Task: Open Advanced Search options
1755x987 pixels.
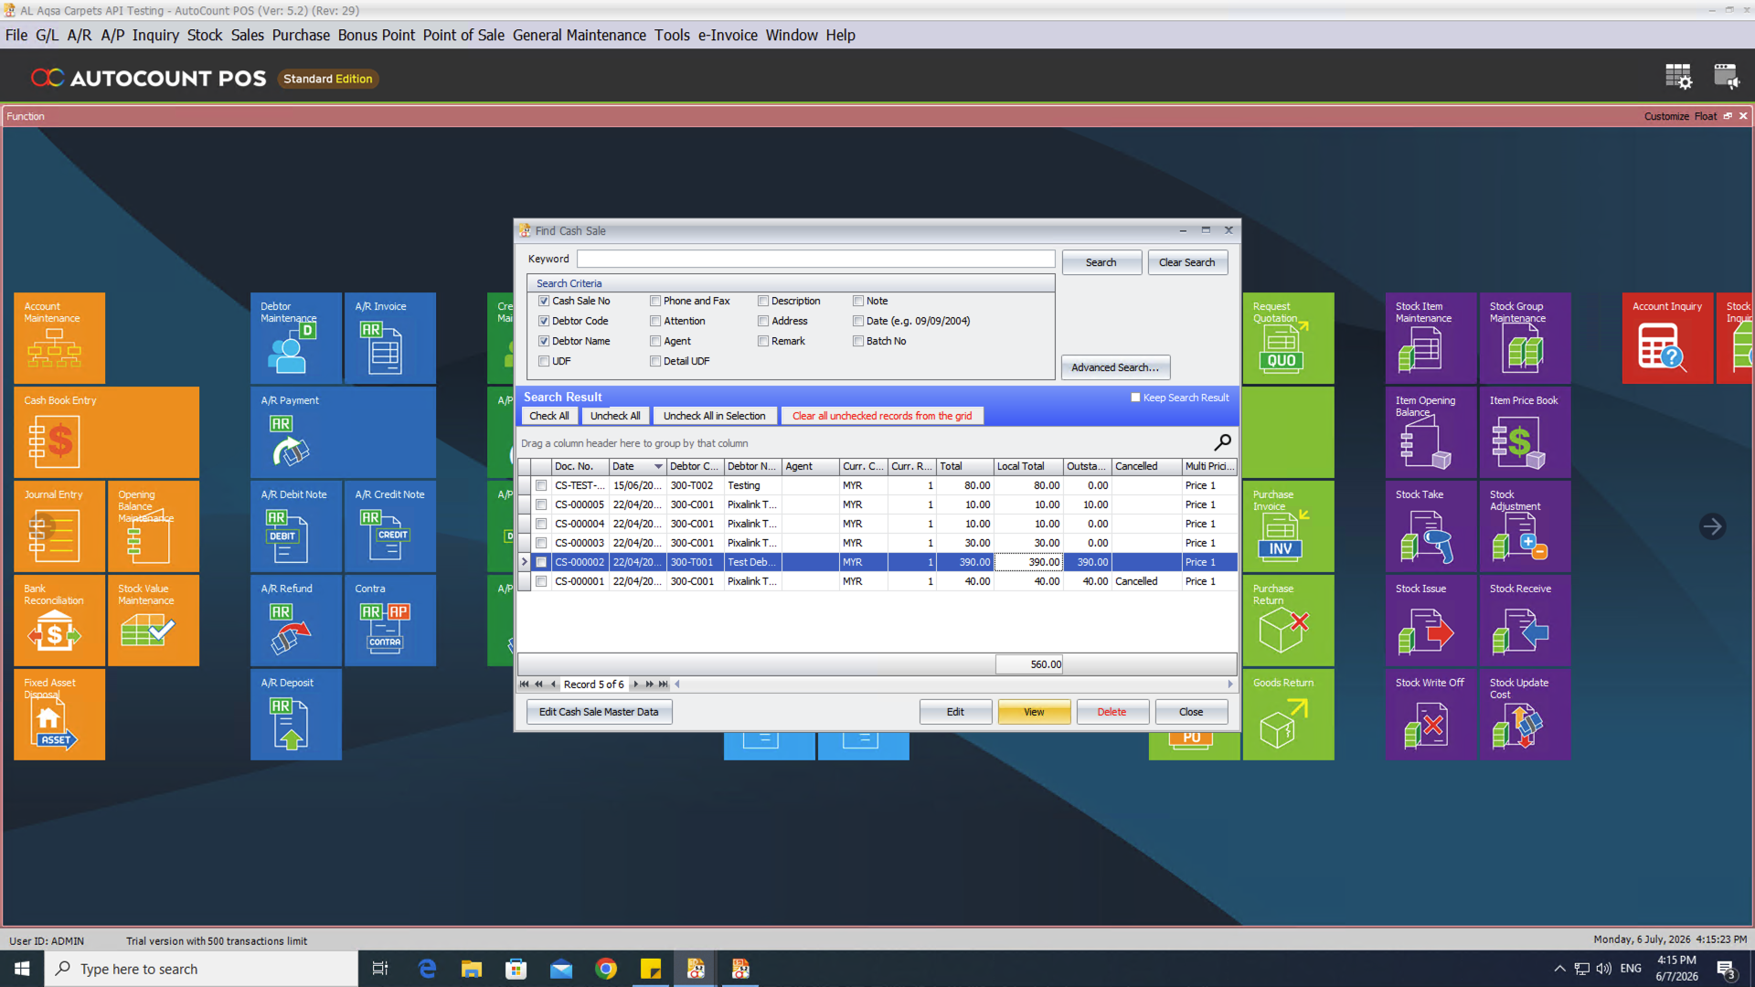Action: click(1115, 367)
